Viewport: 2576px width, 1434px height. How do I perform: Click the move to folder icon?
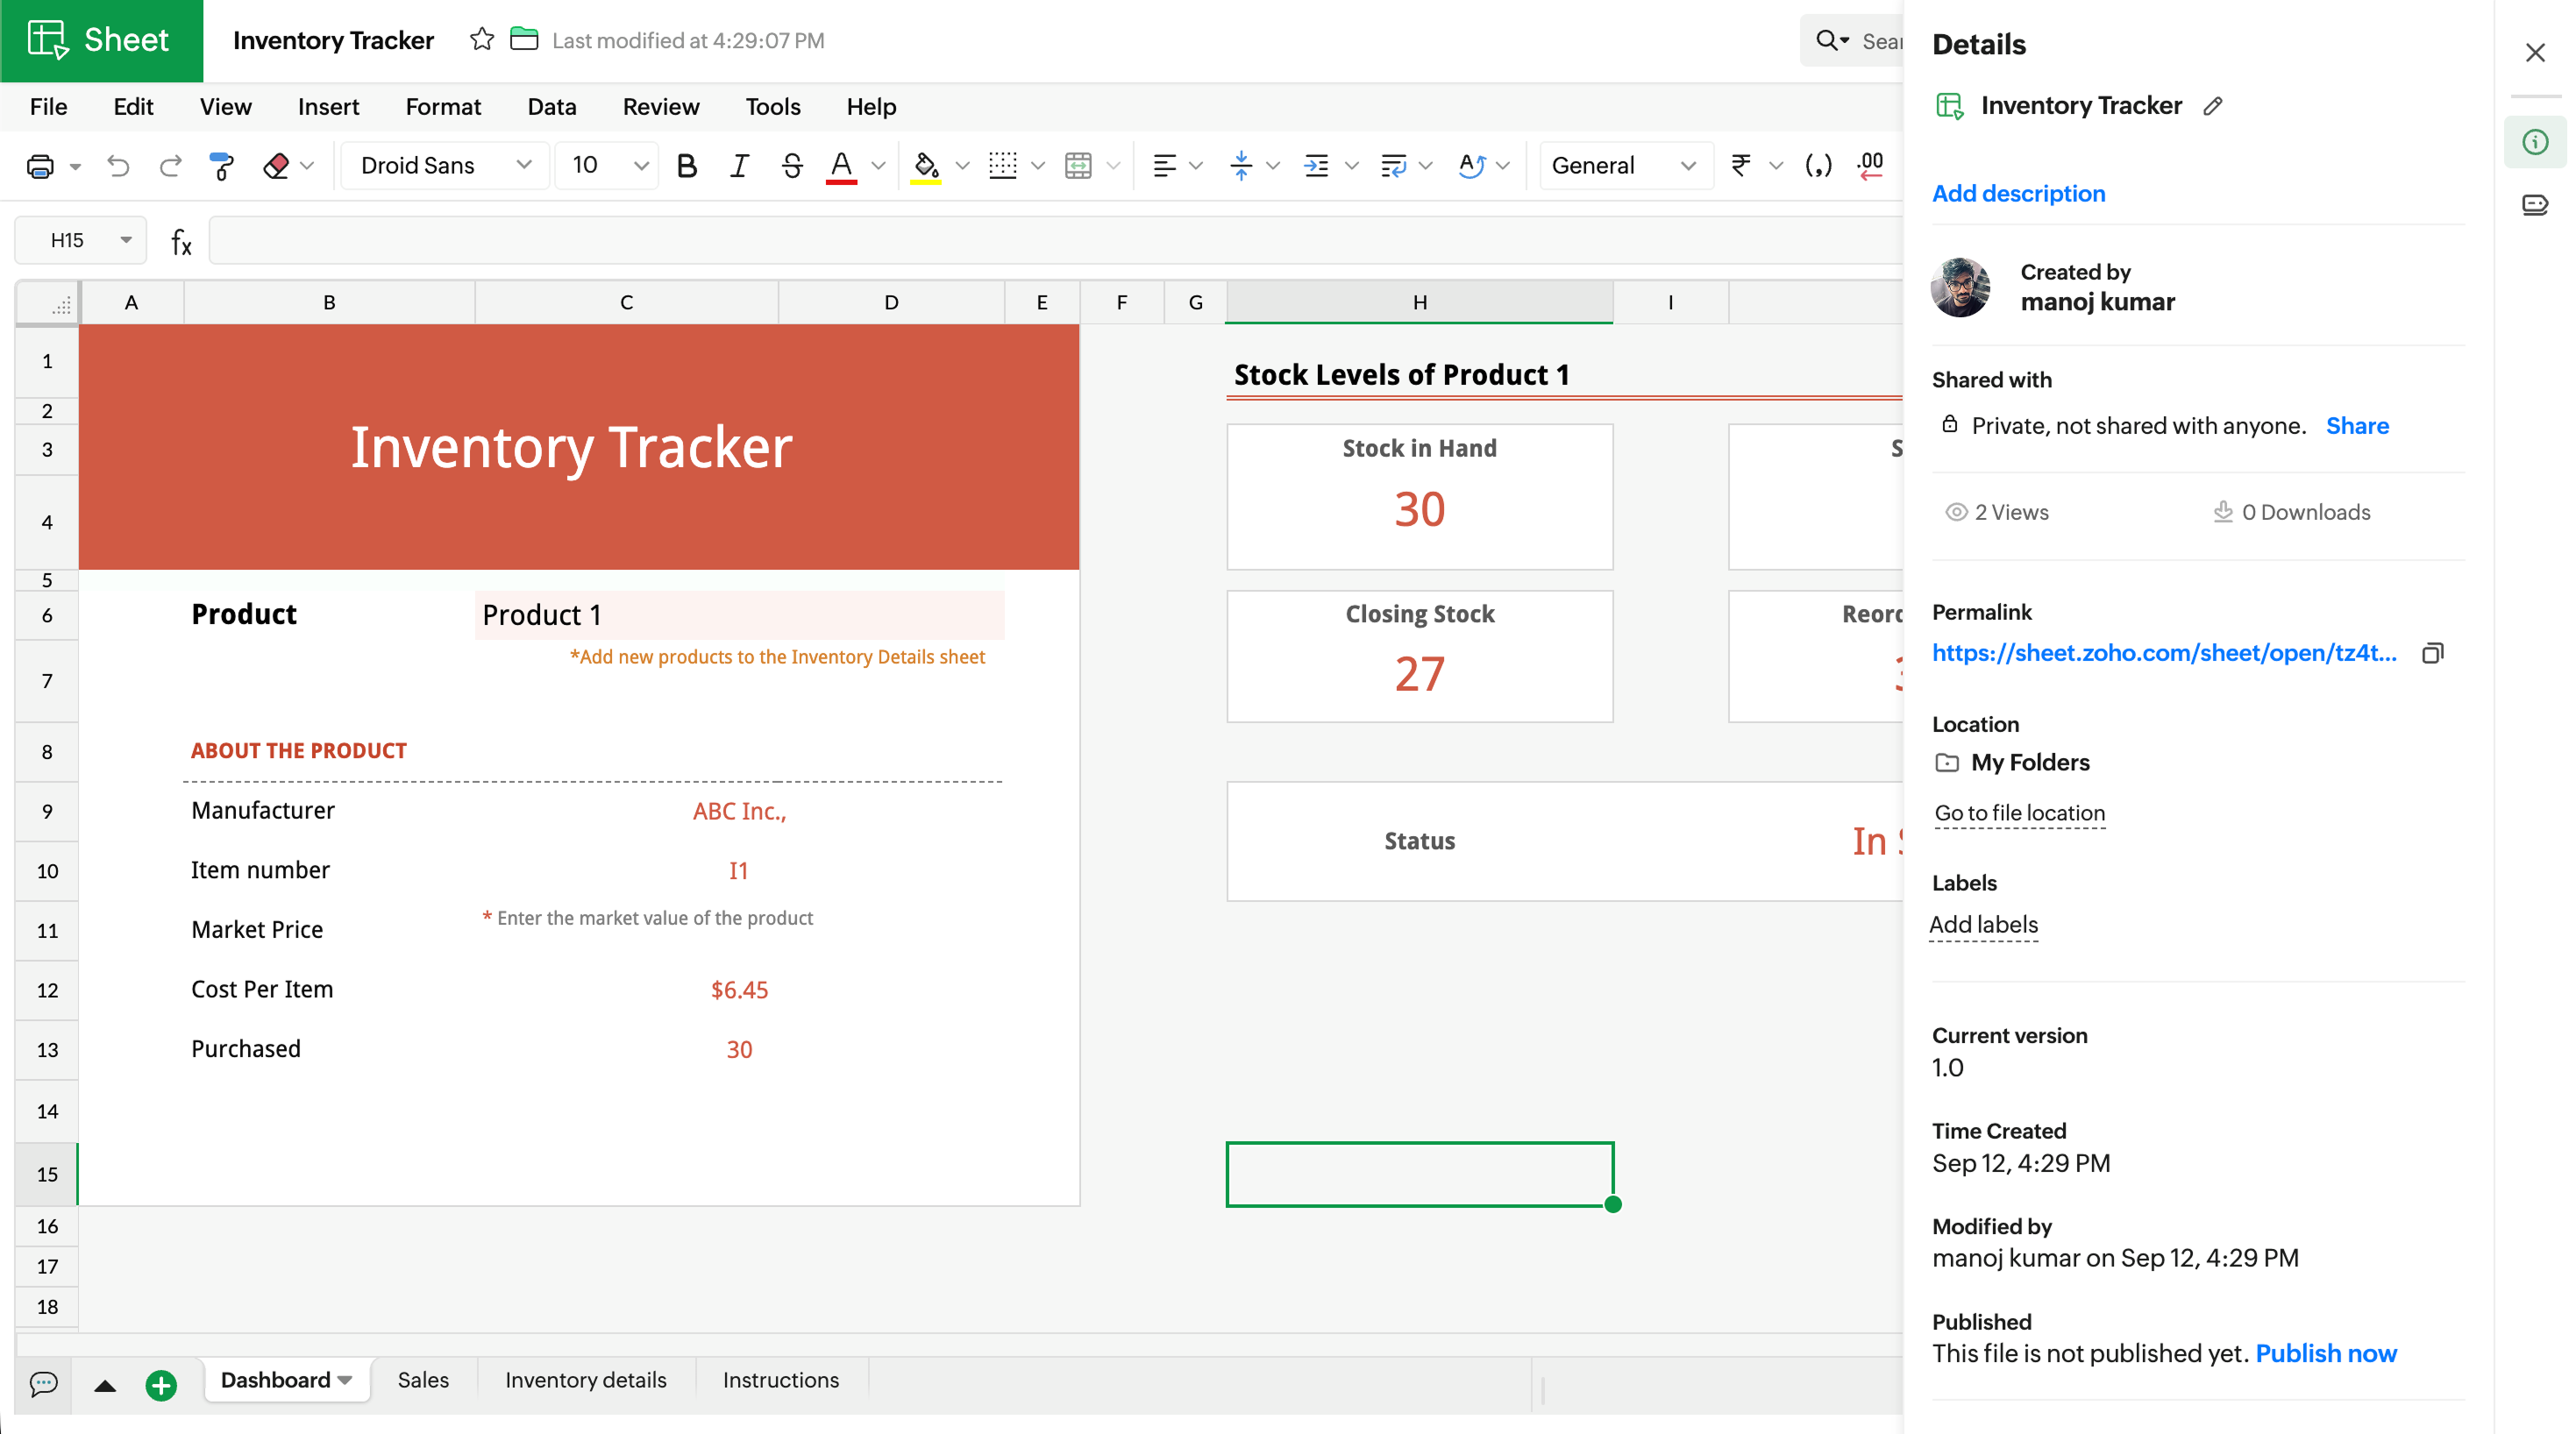coord(524,40)
